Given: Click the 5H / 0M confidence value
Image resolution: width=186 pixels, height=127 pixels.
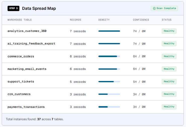Looking at the screenshot, I should coord(139,82).
